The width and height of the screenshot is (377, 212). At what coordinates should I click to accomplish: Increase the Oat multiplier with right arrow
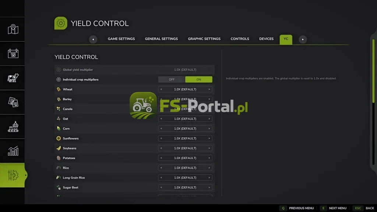pos(209,119)
